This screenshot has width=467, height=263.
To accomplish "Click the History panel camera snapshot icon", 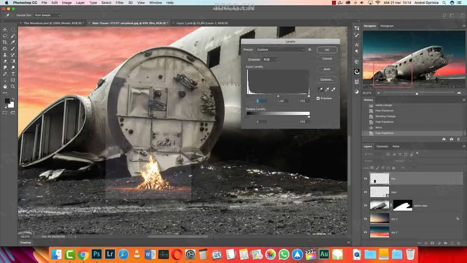I will (451, 139).
